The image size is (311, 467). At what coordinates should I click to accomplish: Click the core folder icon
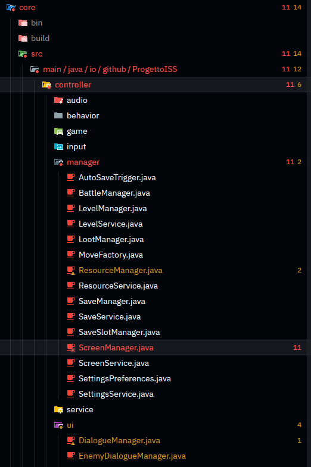tap(11, 8)
